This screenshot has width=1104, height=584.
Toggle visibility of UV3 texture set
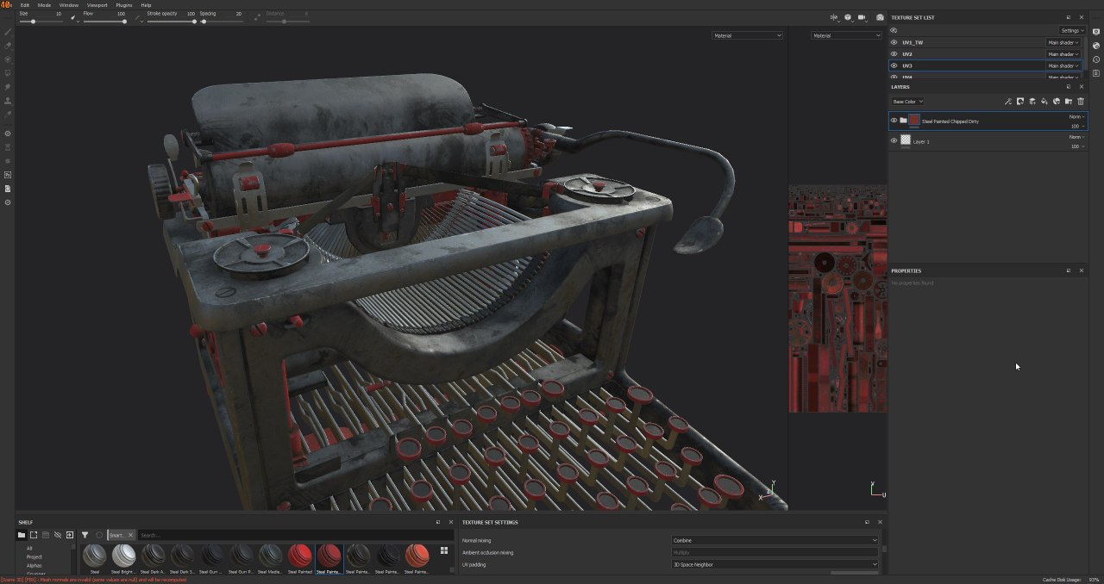point(894,65)
